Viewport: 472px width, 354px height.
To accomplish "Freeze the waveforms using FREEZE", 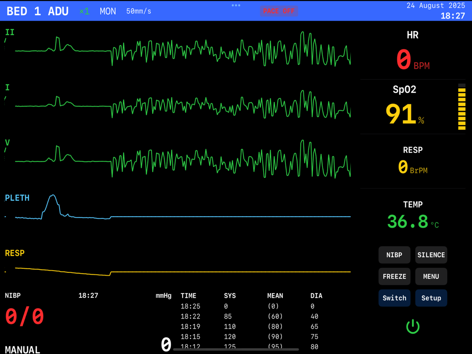I will coord(395,276).
